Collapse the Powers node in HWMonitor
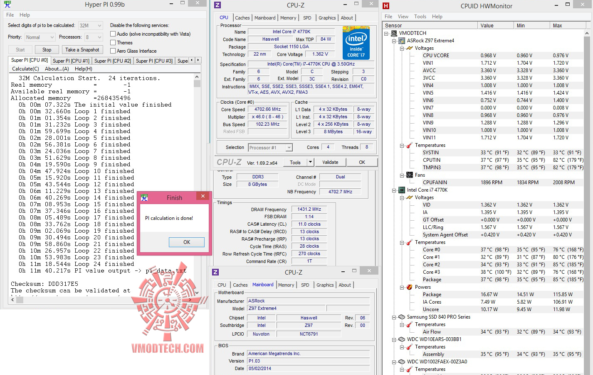Image resolution: width=593 pixels, height=375 pixels. (x=402, y=287)
